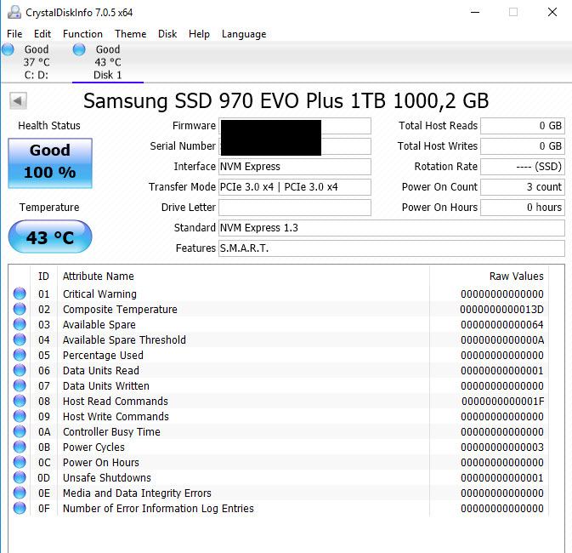Click the ID column header
Viewport: 572px width, 553px height.
(44, 276)
